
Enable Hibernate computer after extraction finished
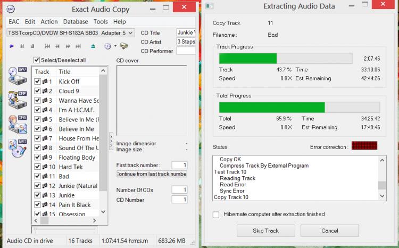click(216, 214)
